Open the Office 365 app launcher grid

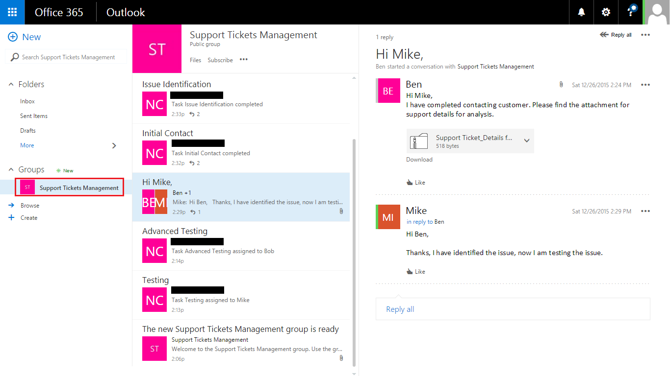pyautogui.click(x=12, y=12)
